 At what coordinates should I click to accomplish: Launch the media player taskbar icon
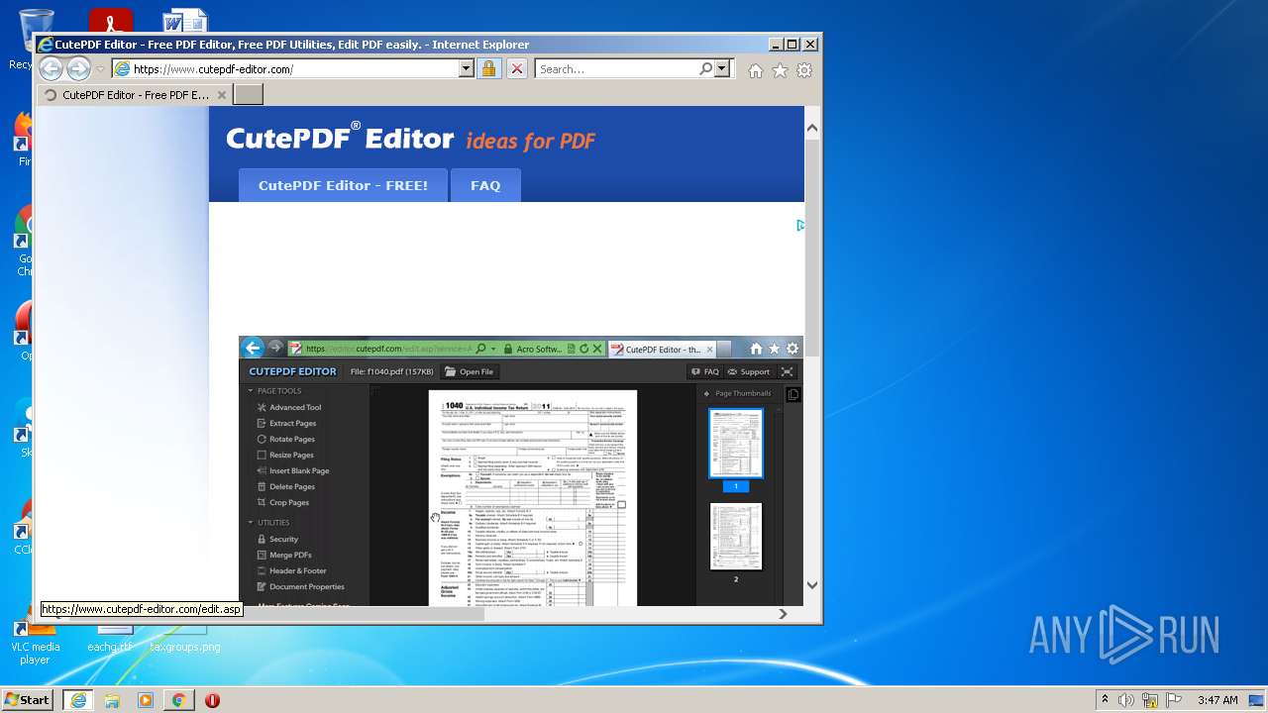click(145, 700)
